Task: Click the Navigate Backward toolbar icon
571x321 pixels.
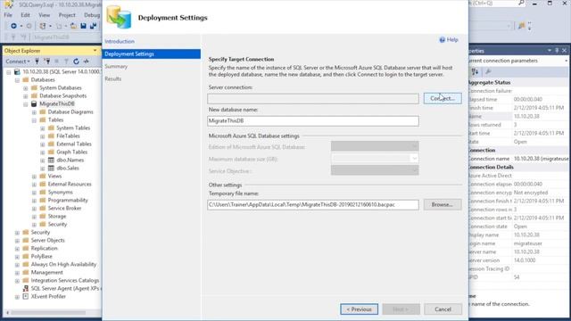Action: [13, 26]
